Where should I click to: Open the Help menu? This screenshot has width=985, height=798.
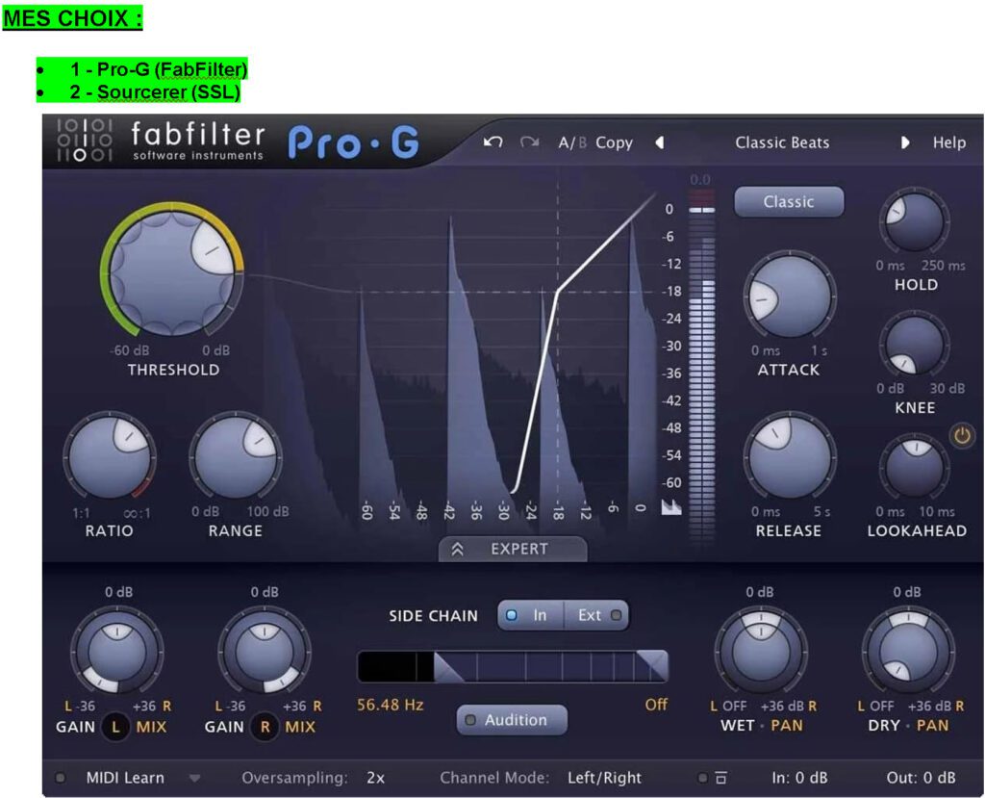coord(948,142)
